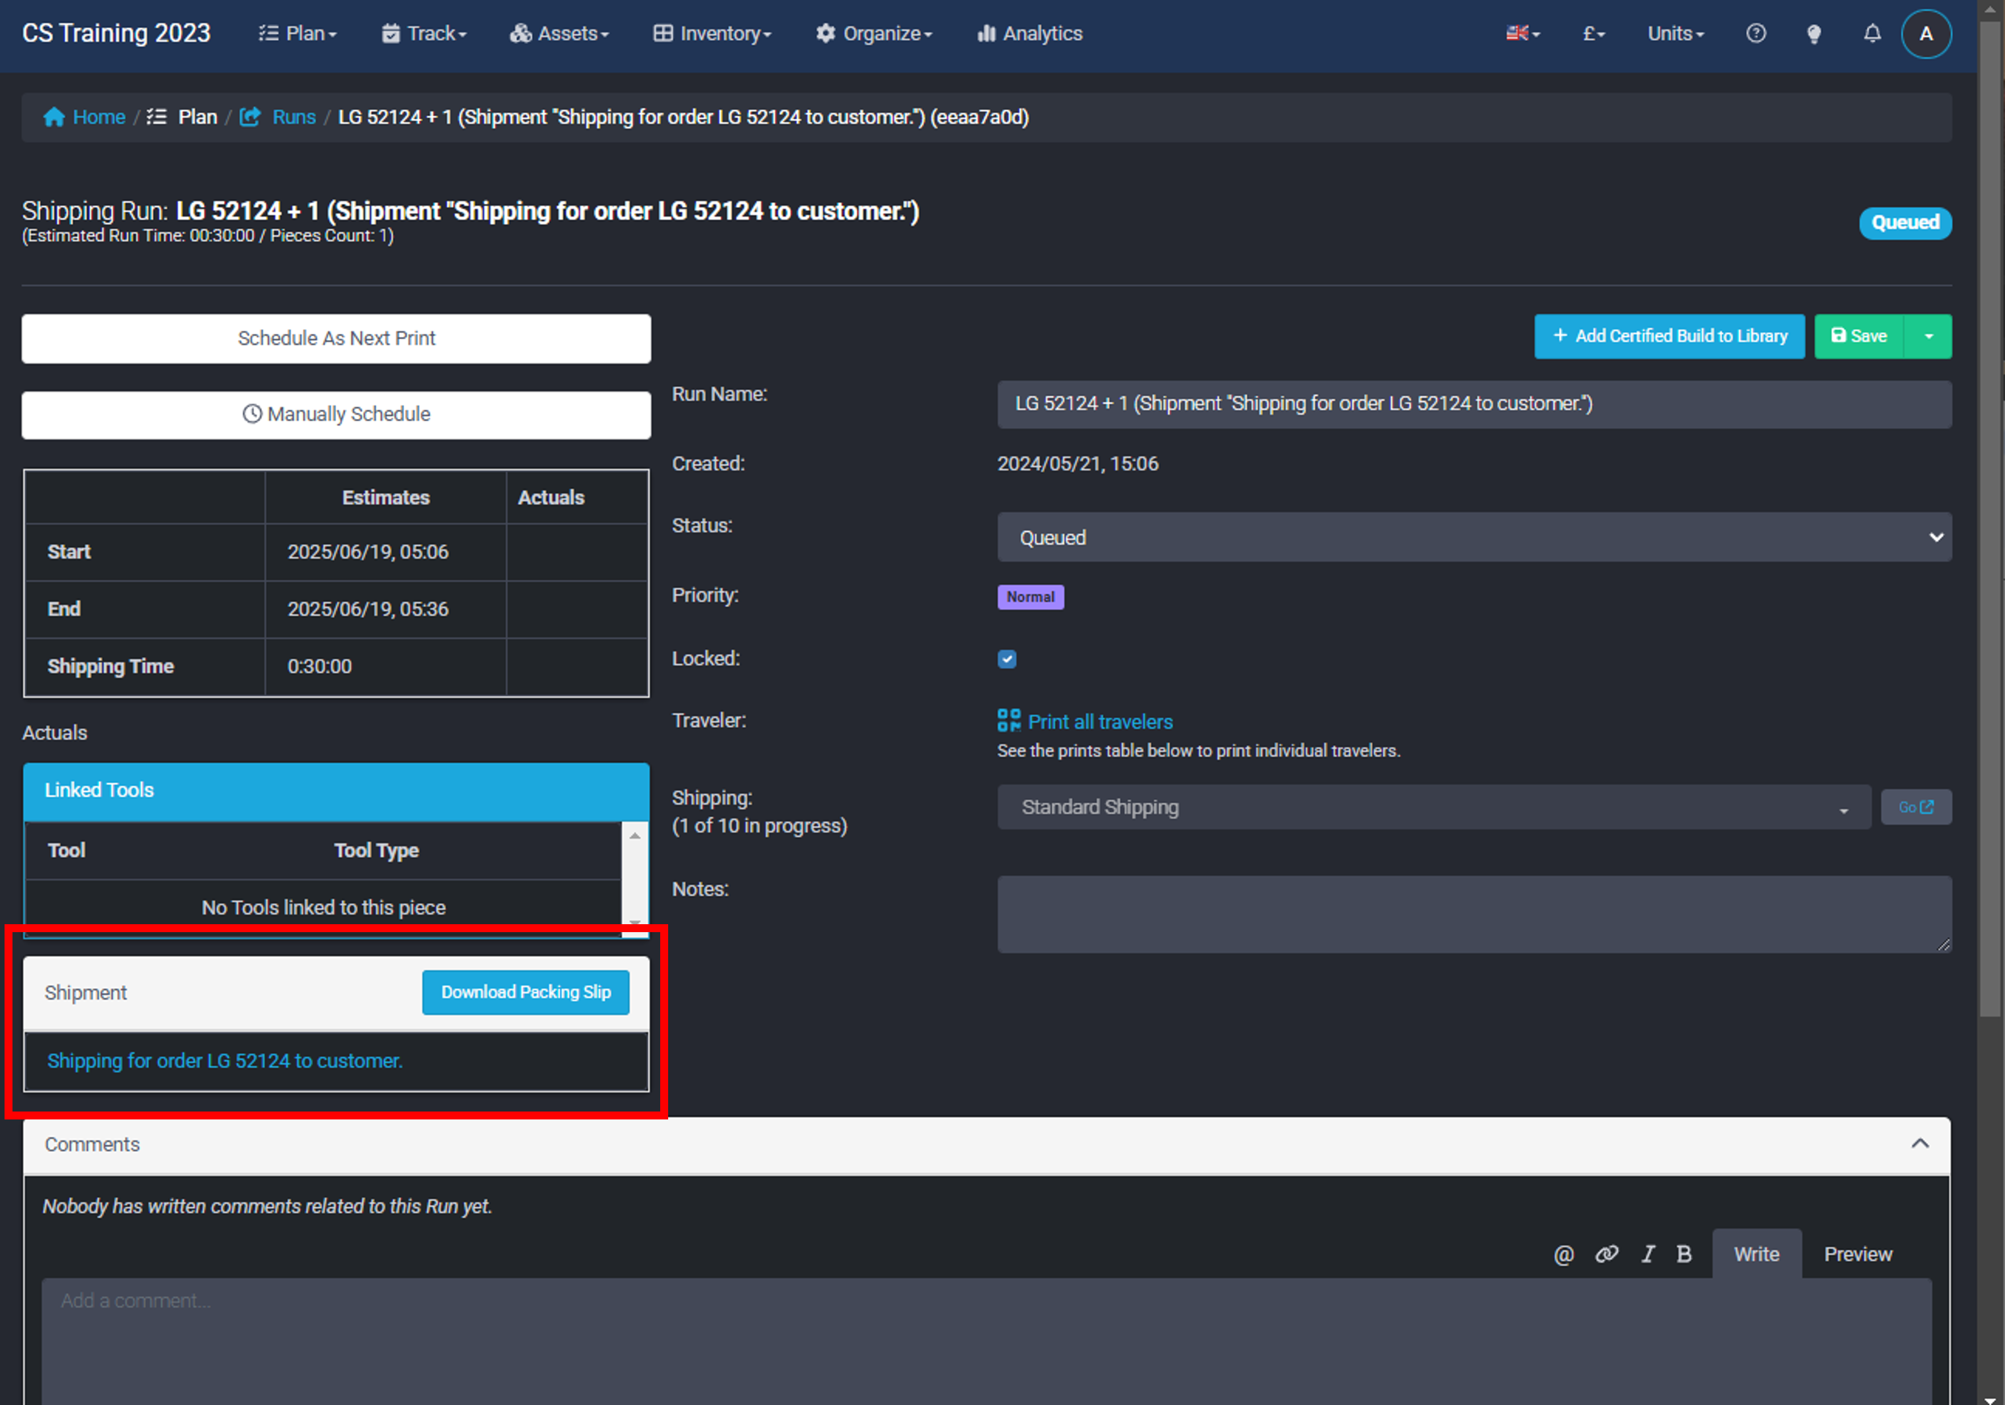
Task: Click the lightbulb tips icon
Action: point(1814,33)
